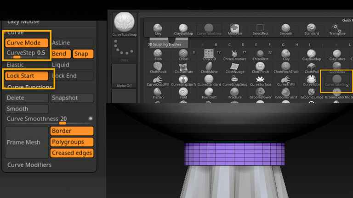
Task: Click the Smooth curve button
Action: pos(27,109)
